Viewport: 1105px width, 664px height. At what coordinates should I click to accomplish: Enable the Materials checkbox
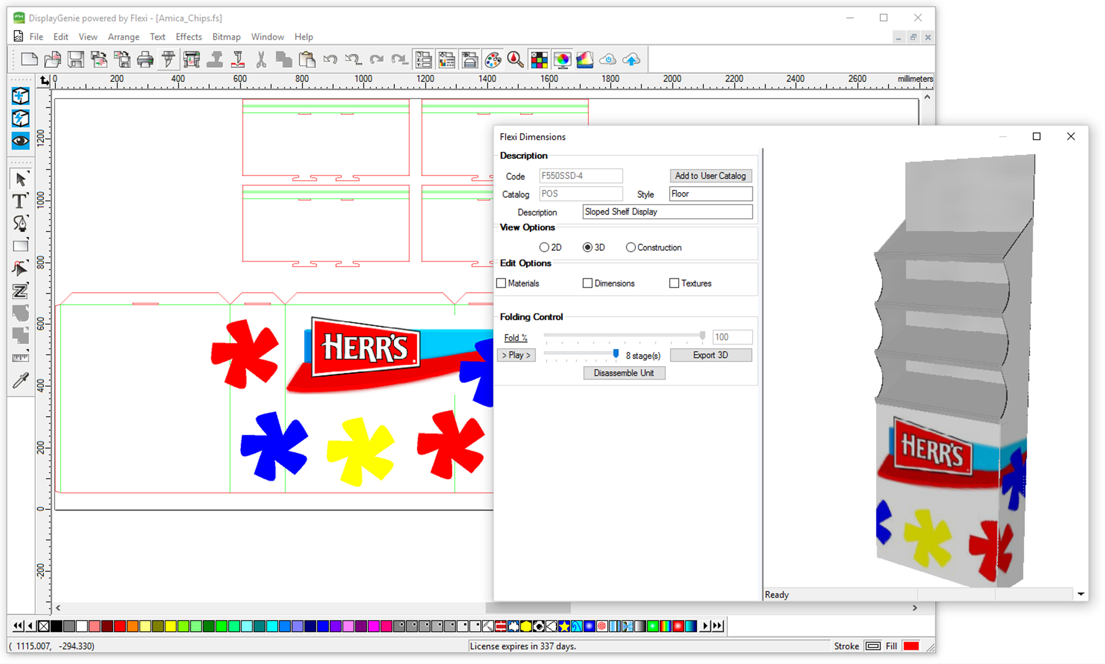(501, 283)
